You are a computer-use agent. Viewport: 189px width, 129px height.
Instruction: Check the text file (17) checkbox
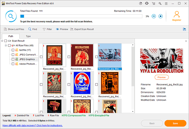pyautogui.click(x=13, y=50)
